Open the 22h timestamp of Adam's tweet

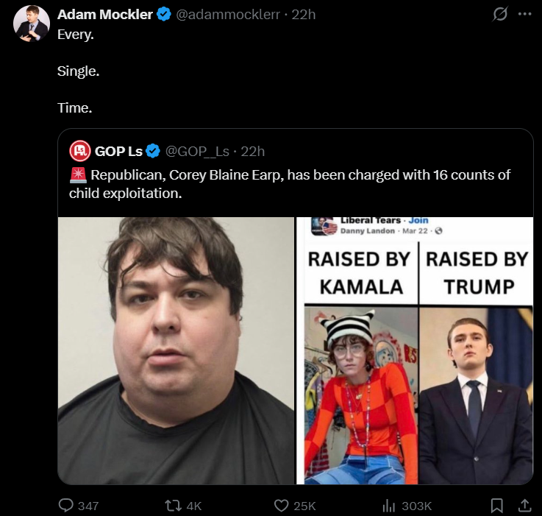pos(304,14)
